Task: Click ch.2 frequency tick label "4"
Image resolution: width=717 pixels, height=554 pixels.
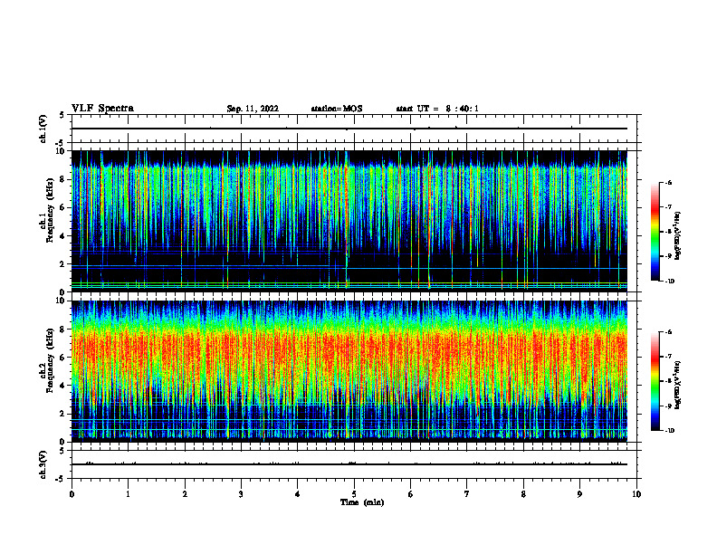Action: (x=63, y=386)
